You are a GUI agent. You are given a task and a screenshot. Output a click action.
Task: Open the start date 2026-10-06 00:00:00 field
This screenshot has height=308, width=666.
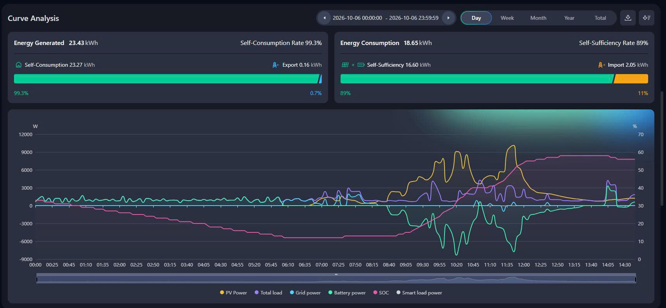pos(357,18)
